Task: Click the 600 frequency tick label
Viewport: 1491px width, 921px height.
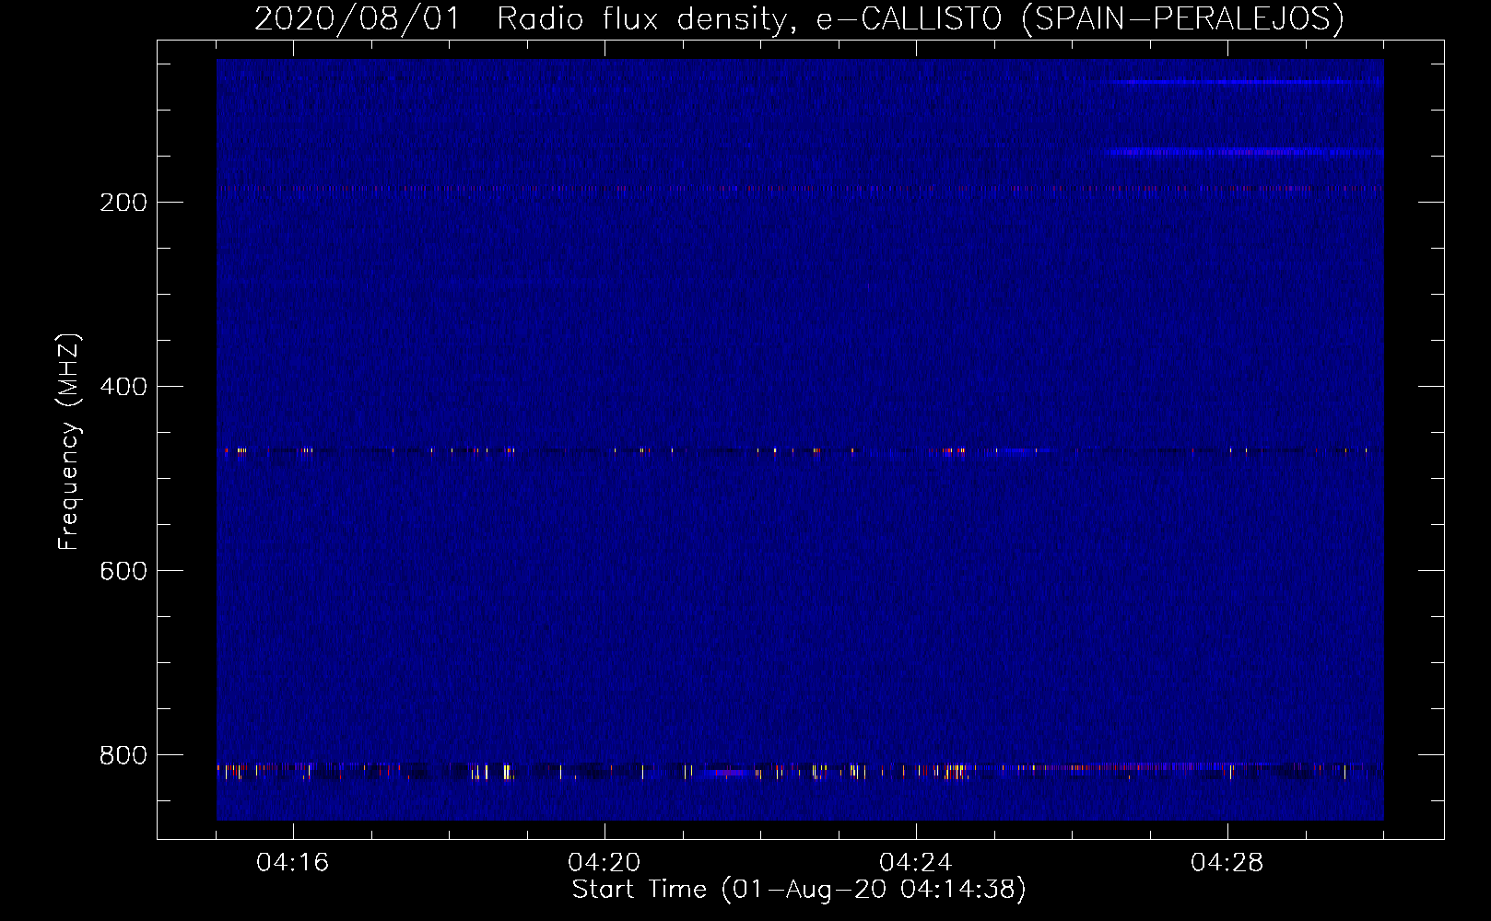Action: [123, 571]
